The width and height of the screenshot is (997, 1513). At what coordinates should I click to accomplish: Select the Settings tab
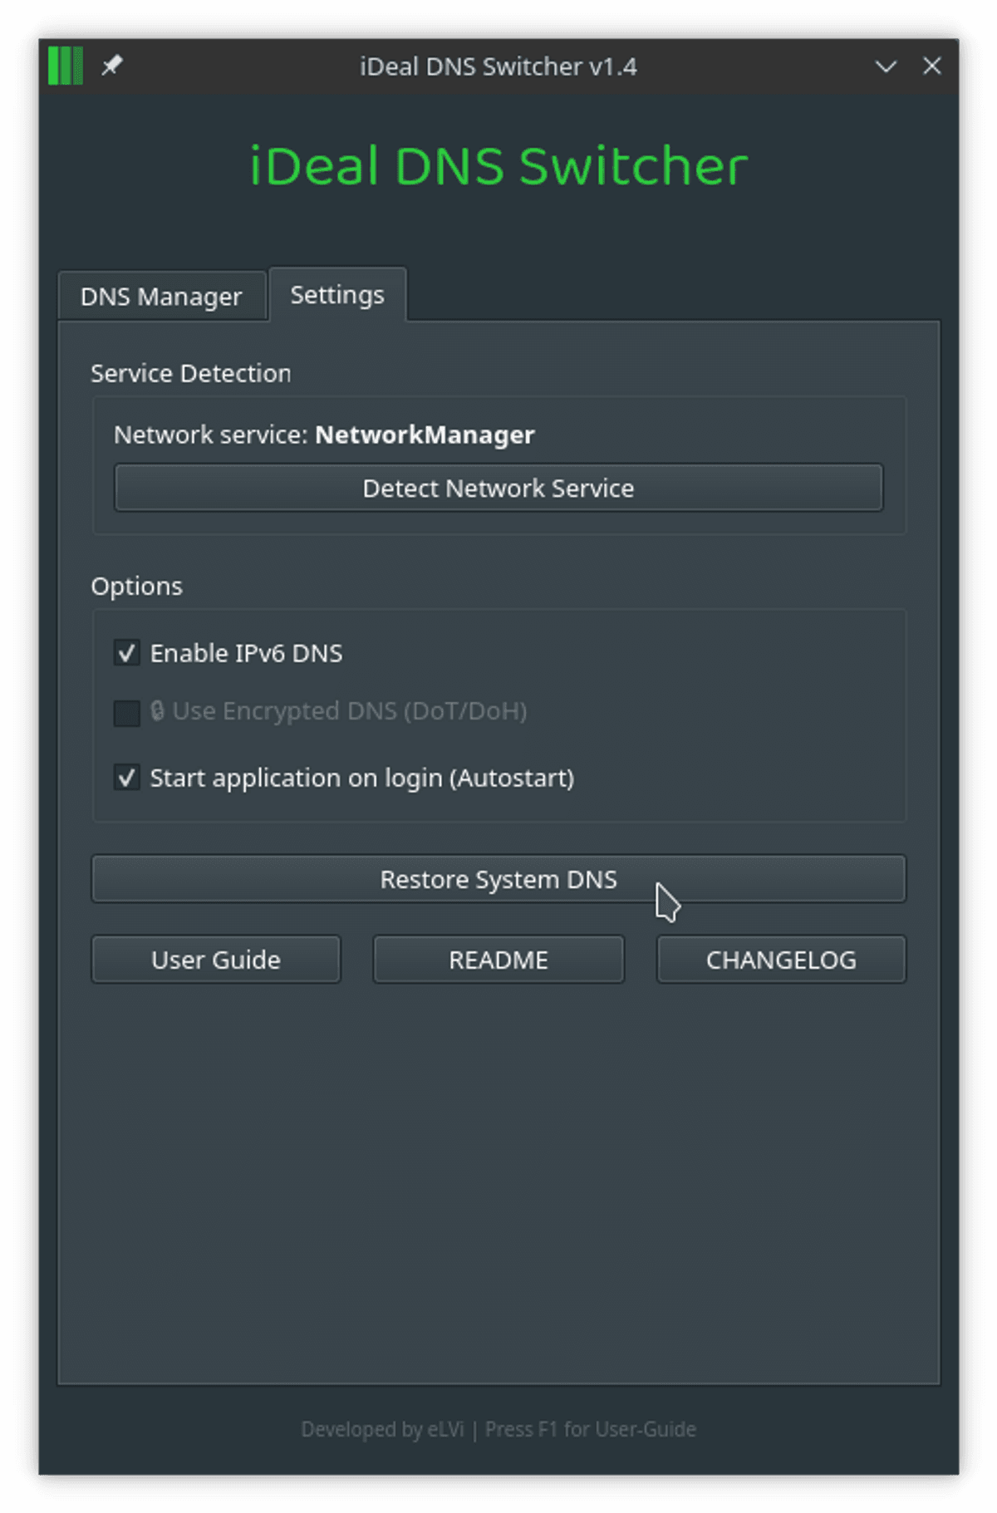tap(337, 295)
